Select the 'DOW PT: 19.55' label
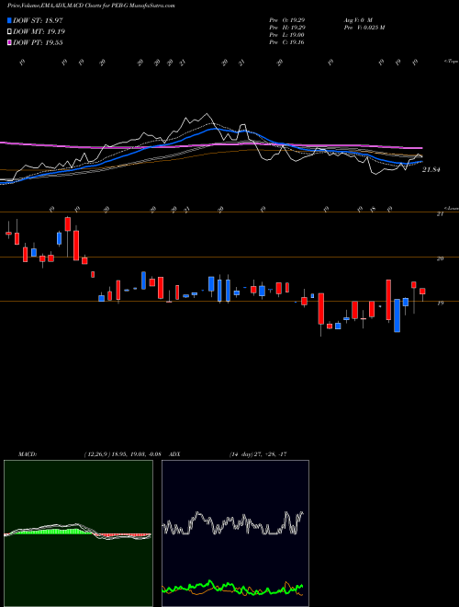 [38, 42]
